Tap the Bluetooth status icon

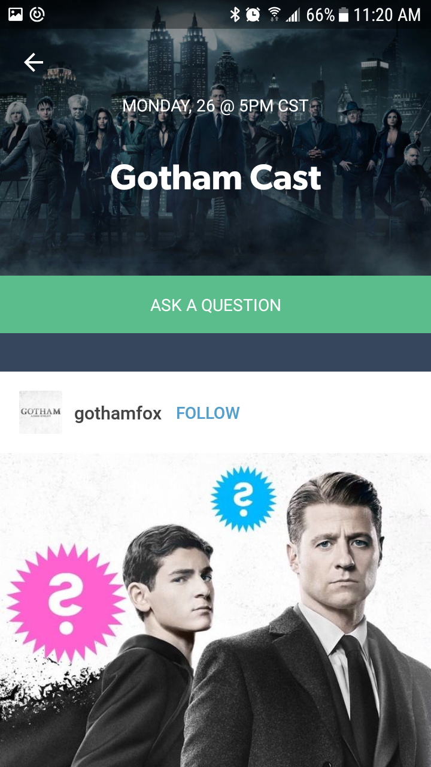tap(235, 14)
